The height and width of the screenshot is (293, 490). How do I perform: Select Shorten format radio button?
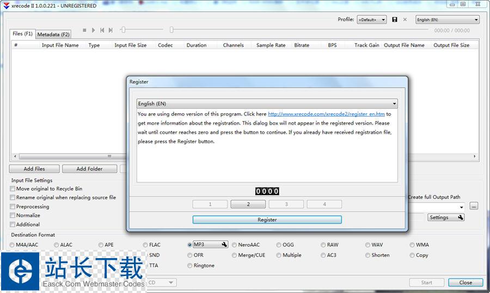[368, 255]
